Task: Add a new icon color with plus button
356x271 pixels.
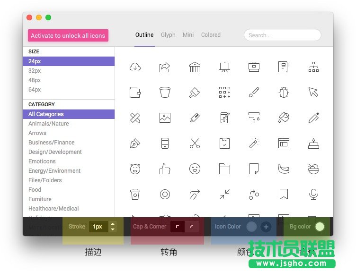Action: (x=266, y=227)
